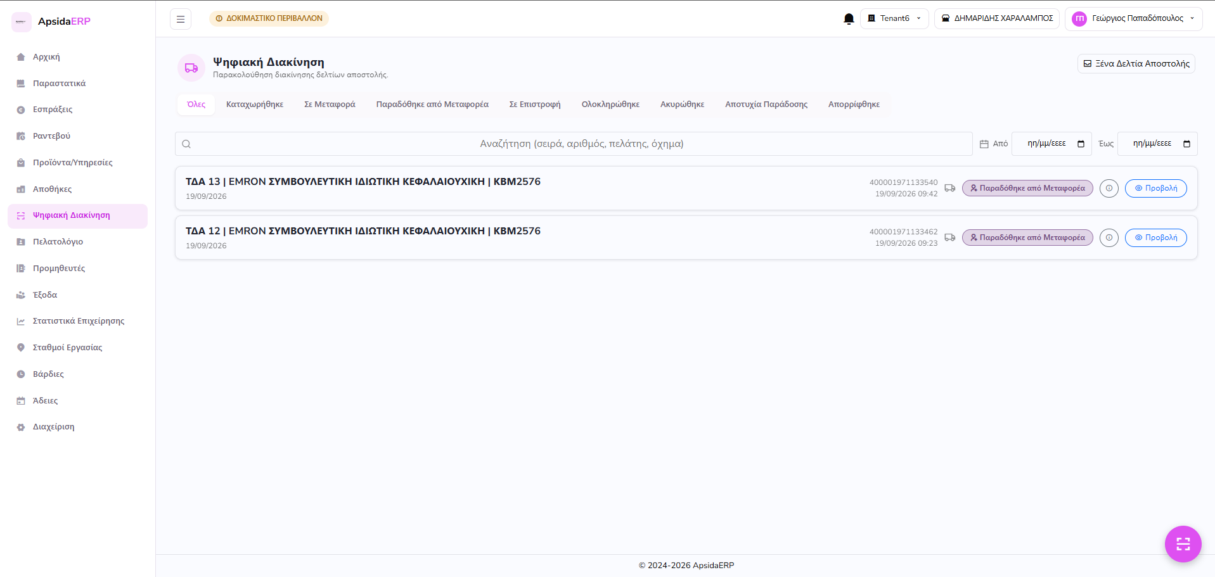The width and height of the screenshot is (1215, 577).
Task: Open Προϊόντα/Υπηρεσίες in the sidebar
Action: (77, 163)
